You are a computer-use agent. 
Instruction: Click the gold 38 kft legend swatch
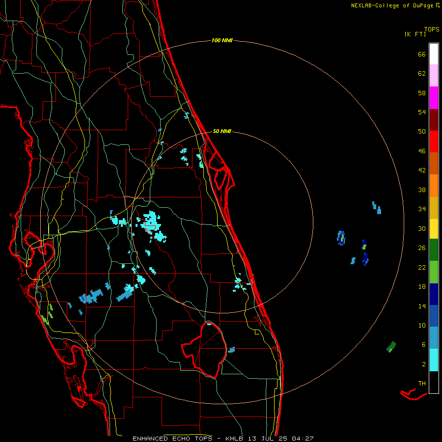434,208
